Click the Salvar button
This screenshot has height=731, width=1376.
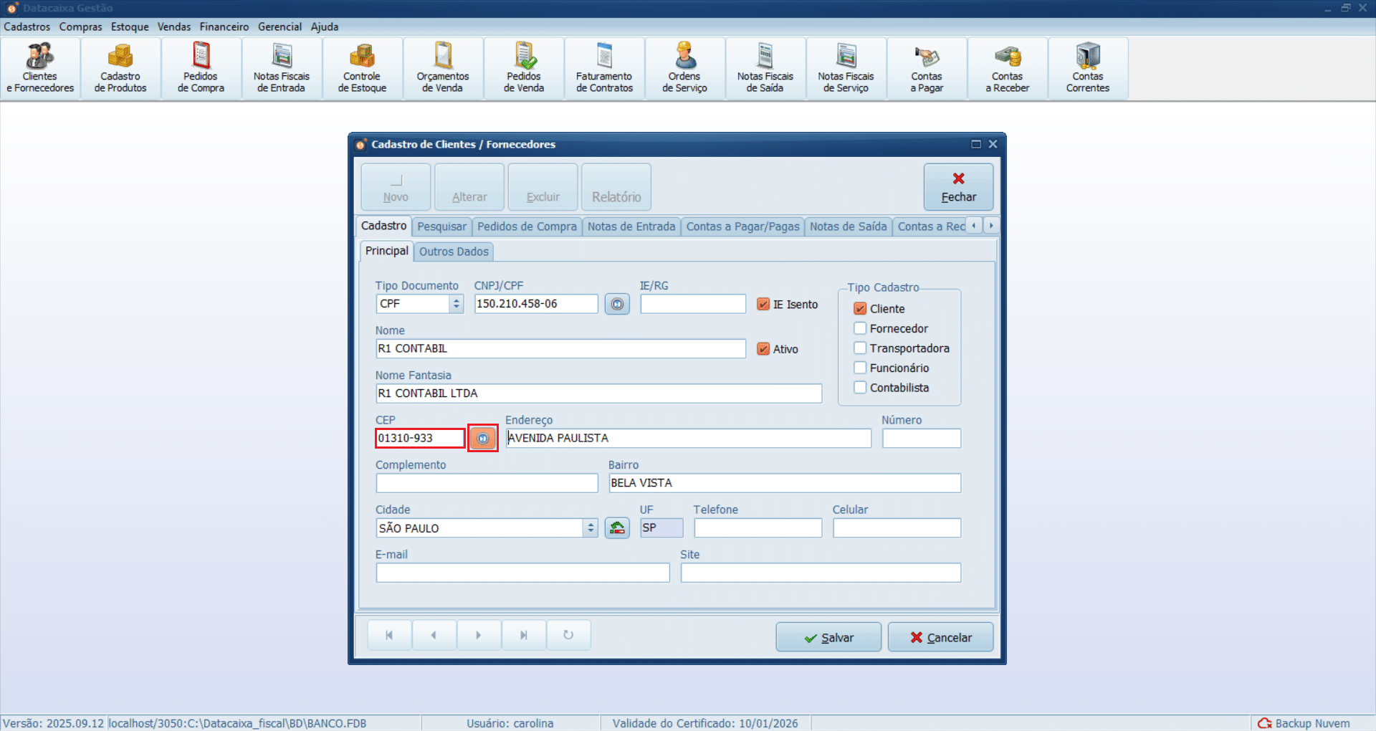tap(828, 637)
